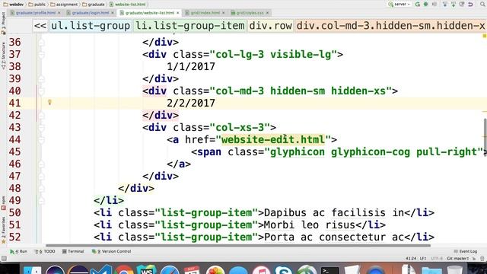Click the editor horizontal scrollbar
The height and width of the screenshot is (274, 487).
click(238, 245)
